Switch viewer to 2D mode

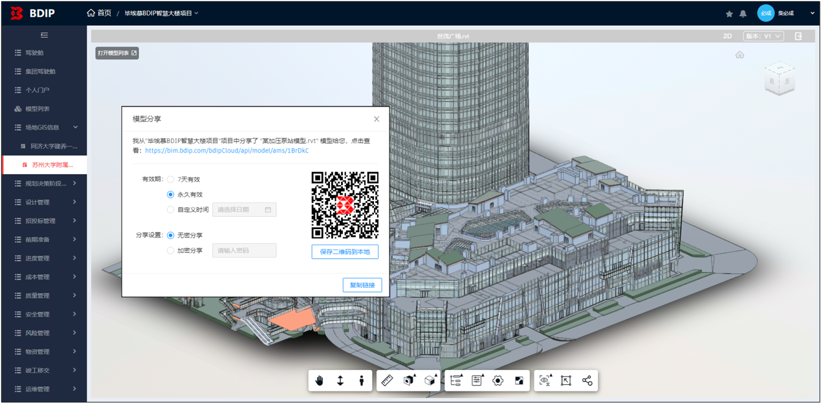[727, 36]
